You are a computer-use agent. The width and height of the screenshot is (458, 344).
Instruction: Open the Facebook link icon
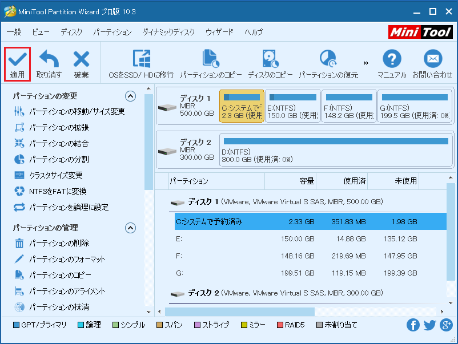click(x=413, y=325)
